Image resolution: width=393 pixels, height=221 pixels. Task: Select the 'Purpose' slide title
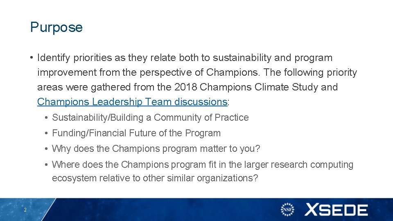(56, 27)
